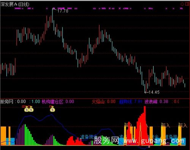
Task: Click the second money bag icon beside the leftmost
Action: (x=31, y=109)
